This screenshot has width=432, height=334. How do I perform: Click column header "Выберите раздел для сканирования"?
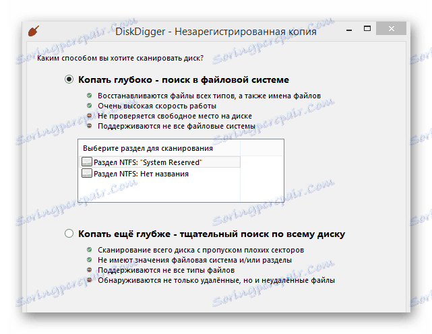(x=159, y=148)
